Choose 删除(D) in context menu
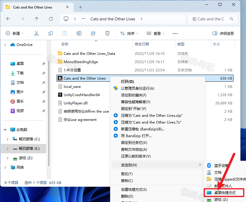This screenshot has width=246, height=202. click(157, 196)
